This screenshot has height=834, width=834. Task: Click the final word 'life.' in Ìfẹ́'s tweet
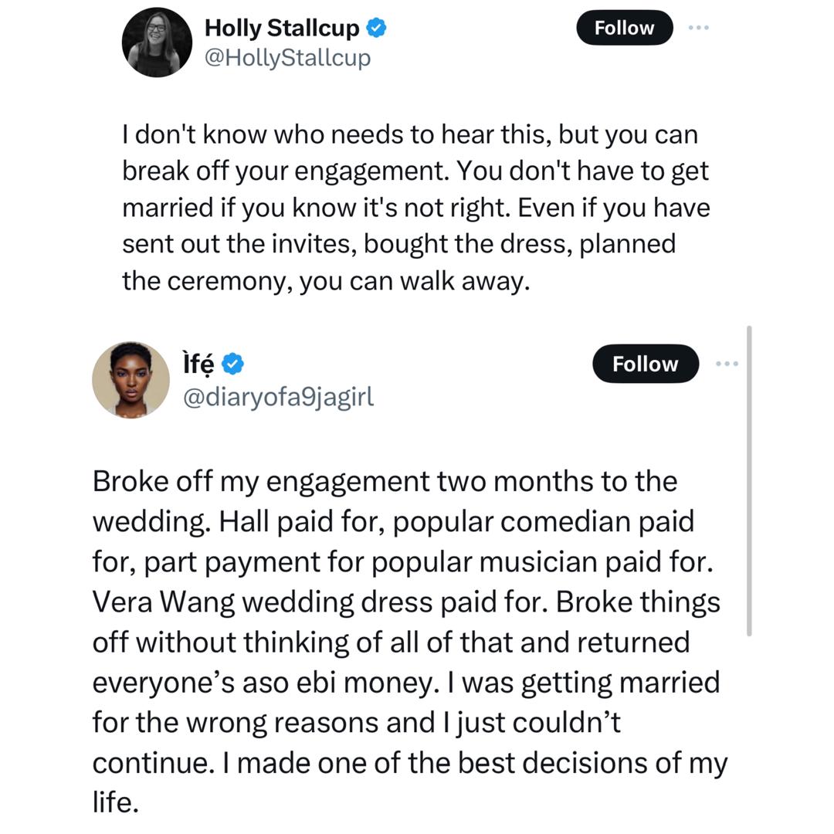[x=115, y=803]
